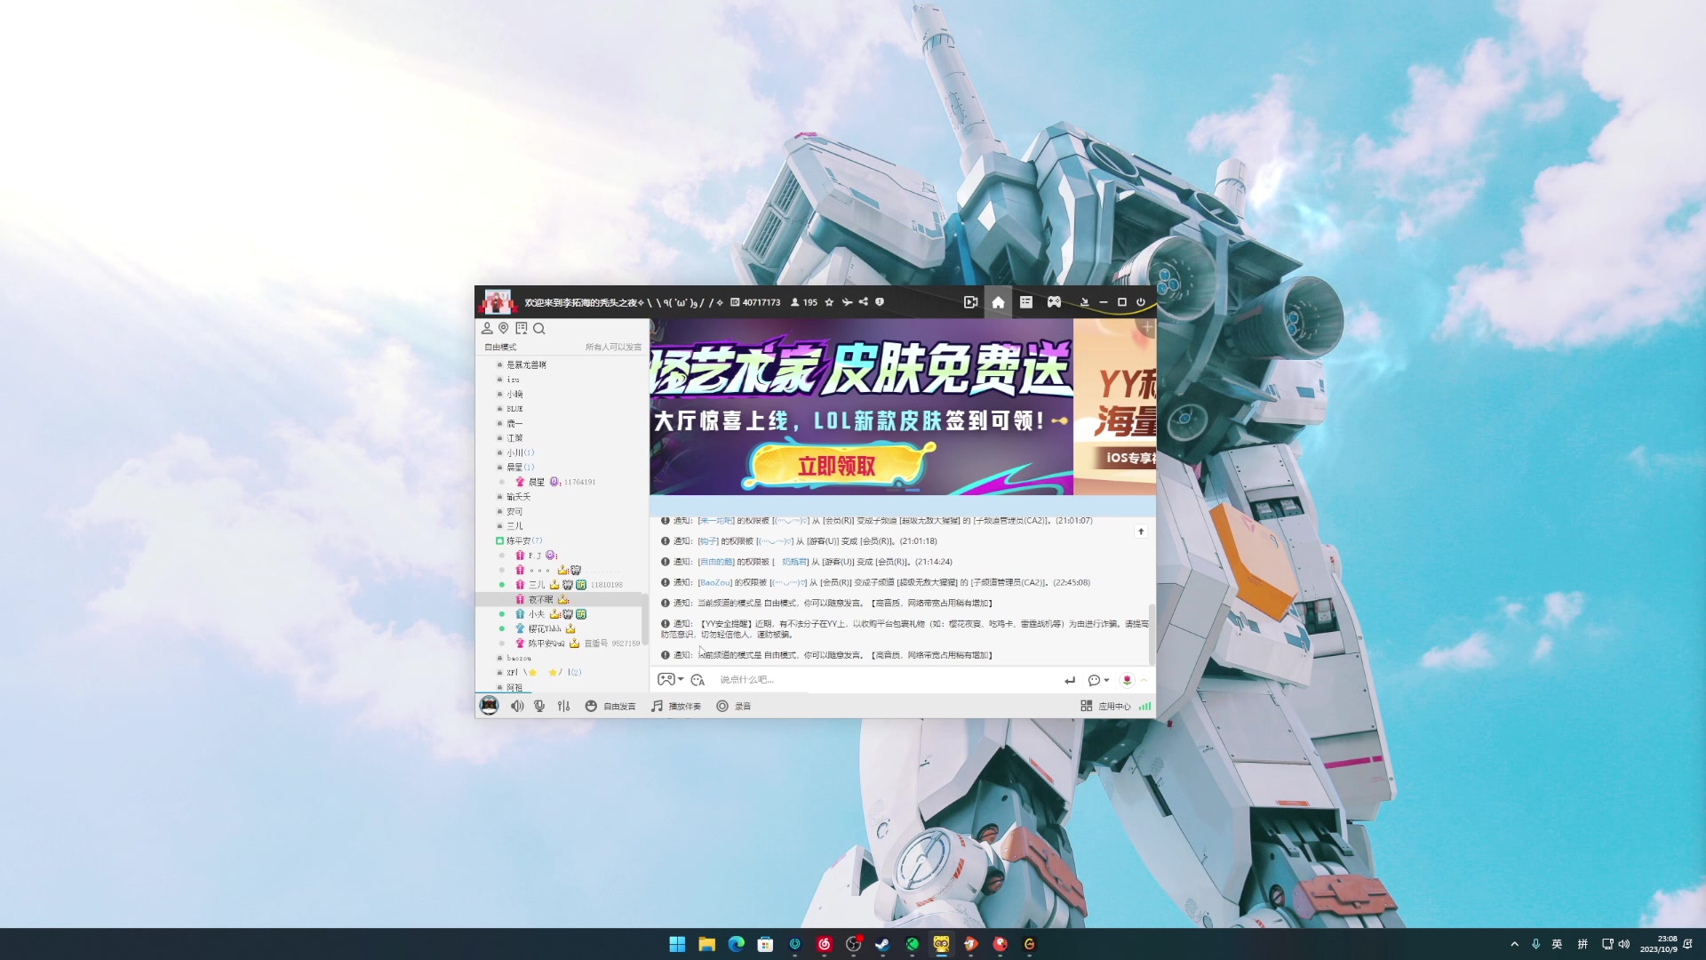Viewport: 1706px width, 960px height.
Task: Favorite the channel with the star icon
Action: [829, 302]
